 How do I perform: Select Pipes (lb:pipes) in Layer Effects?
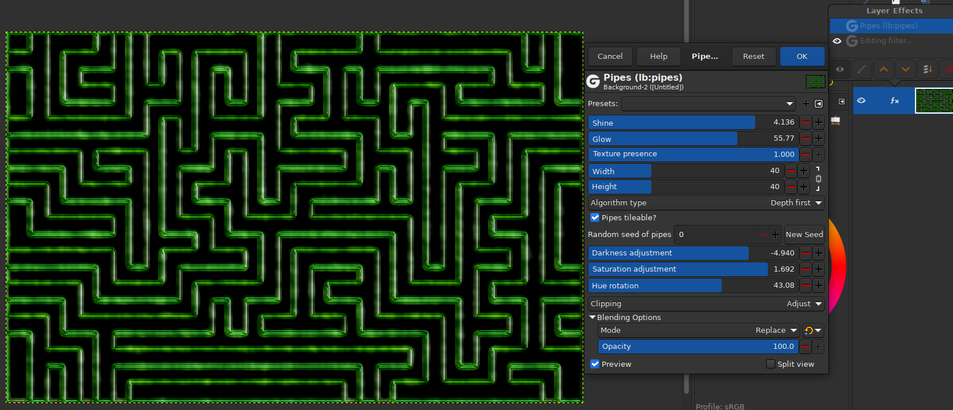891,26
